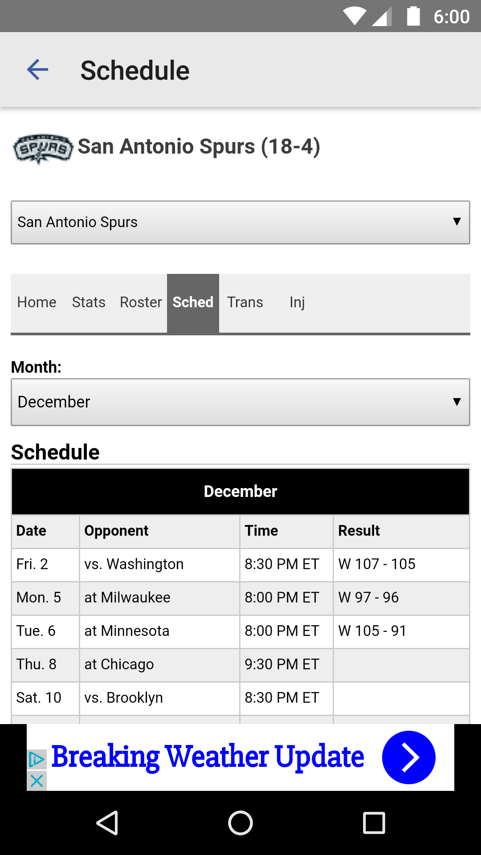Tap the Android home circle button
481x855 pixels.
240,822
